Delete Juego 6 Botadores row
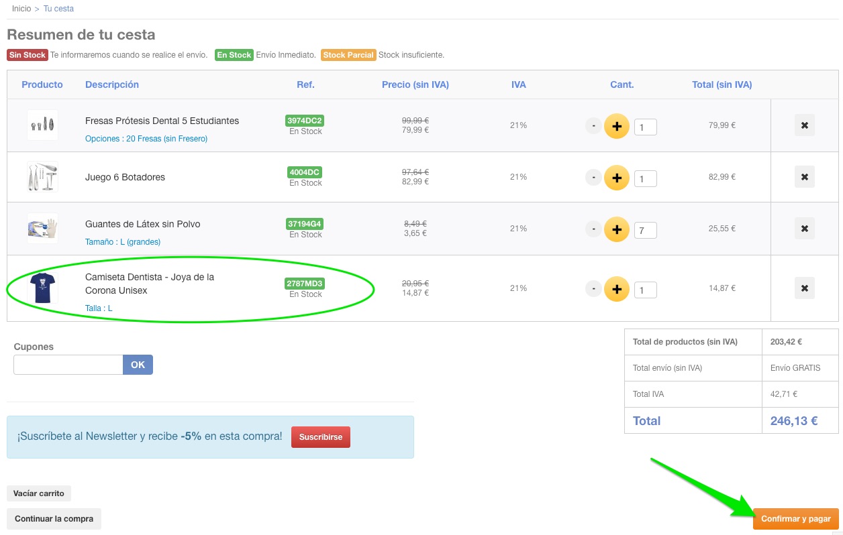Viewport: 843px width, 535px height. click(x=804, y=177)
